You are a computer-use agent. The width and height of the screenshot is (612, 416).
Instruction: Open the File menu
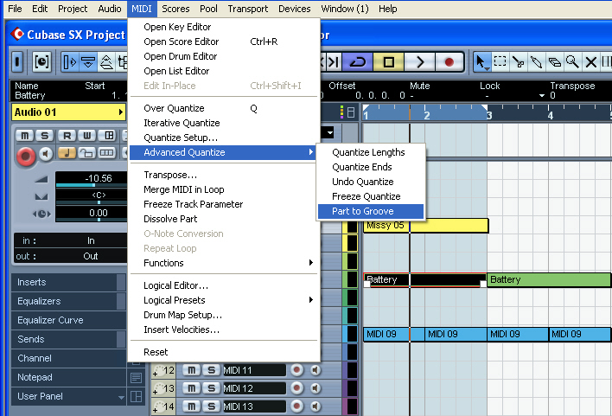click(15, 9)
